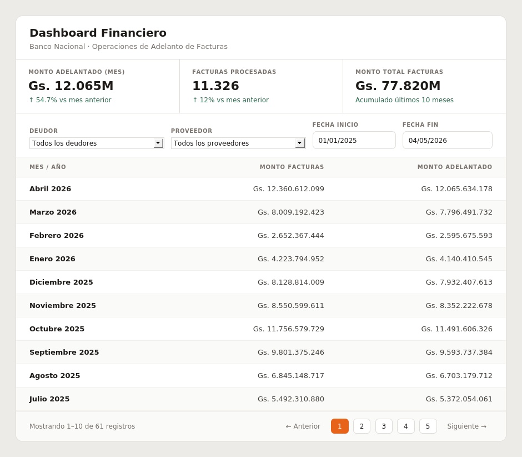Viewport: 522px width, 457px height.
Task: Click the KPI value Gs. 77.820M
Action: click(398, 86)
